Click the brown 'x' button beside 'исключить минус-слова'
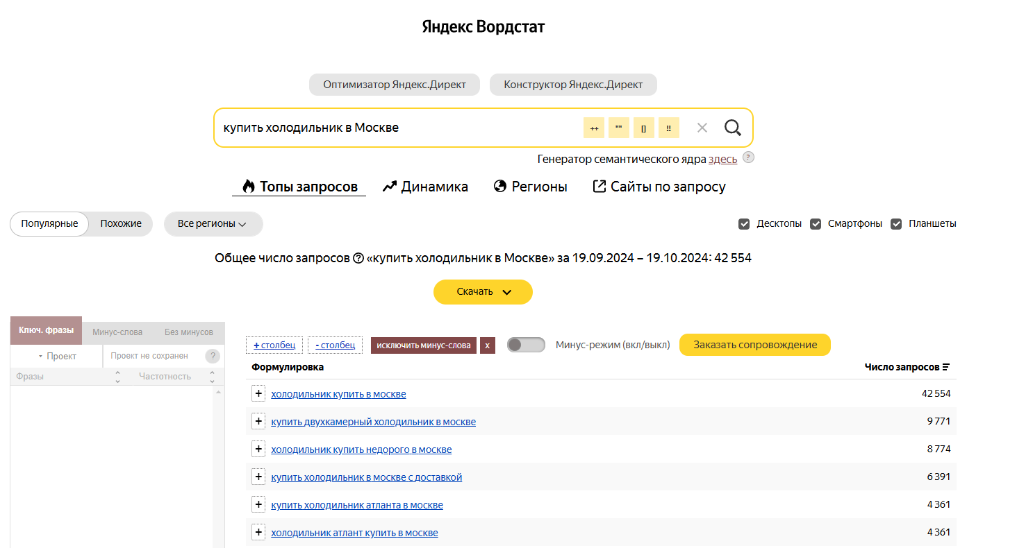The image size is (1017, 548). coord(488,345)
